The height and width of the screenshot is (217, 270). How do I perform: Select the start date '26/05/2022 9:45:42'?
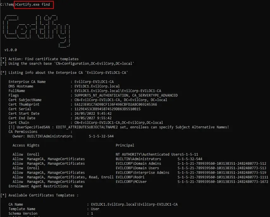93,113
